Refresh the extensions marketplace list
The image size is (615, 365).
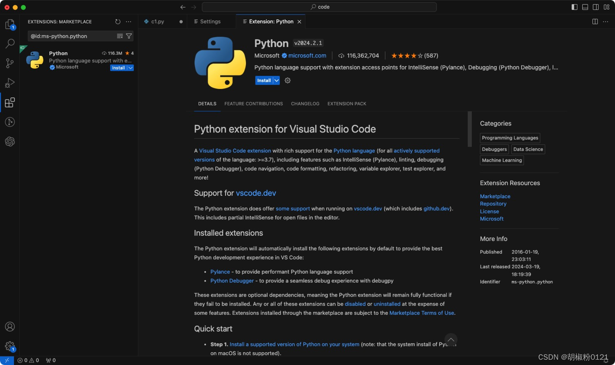[x=118, y=22]
